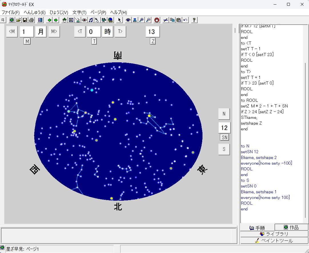Open the ファイル(F) menu
The height and width of the screenshot is (253, 309).
tap(11, 12)
